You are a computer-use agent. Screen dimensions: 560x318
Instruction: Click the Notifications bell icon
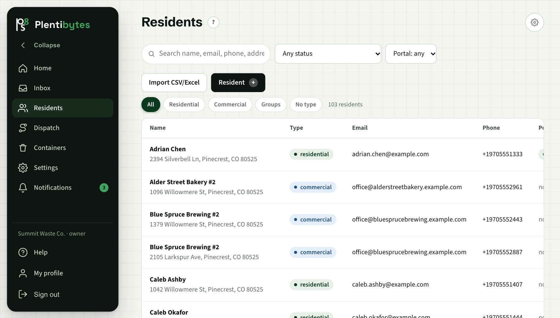23,188
